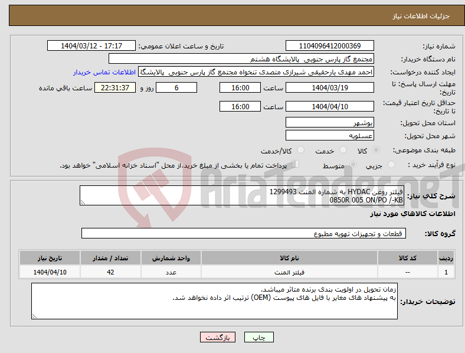Click the label حداقل تاریخ اعتبار قیمت
Viewport: 465px width, 353px height.
(419, 107)
